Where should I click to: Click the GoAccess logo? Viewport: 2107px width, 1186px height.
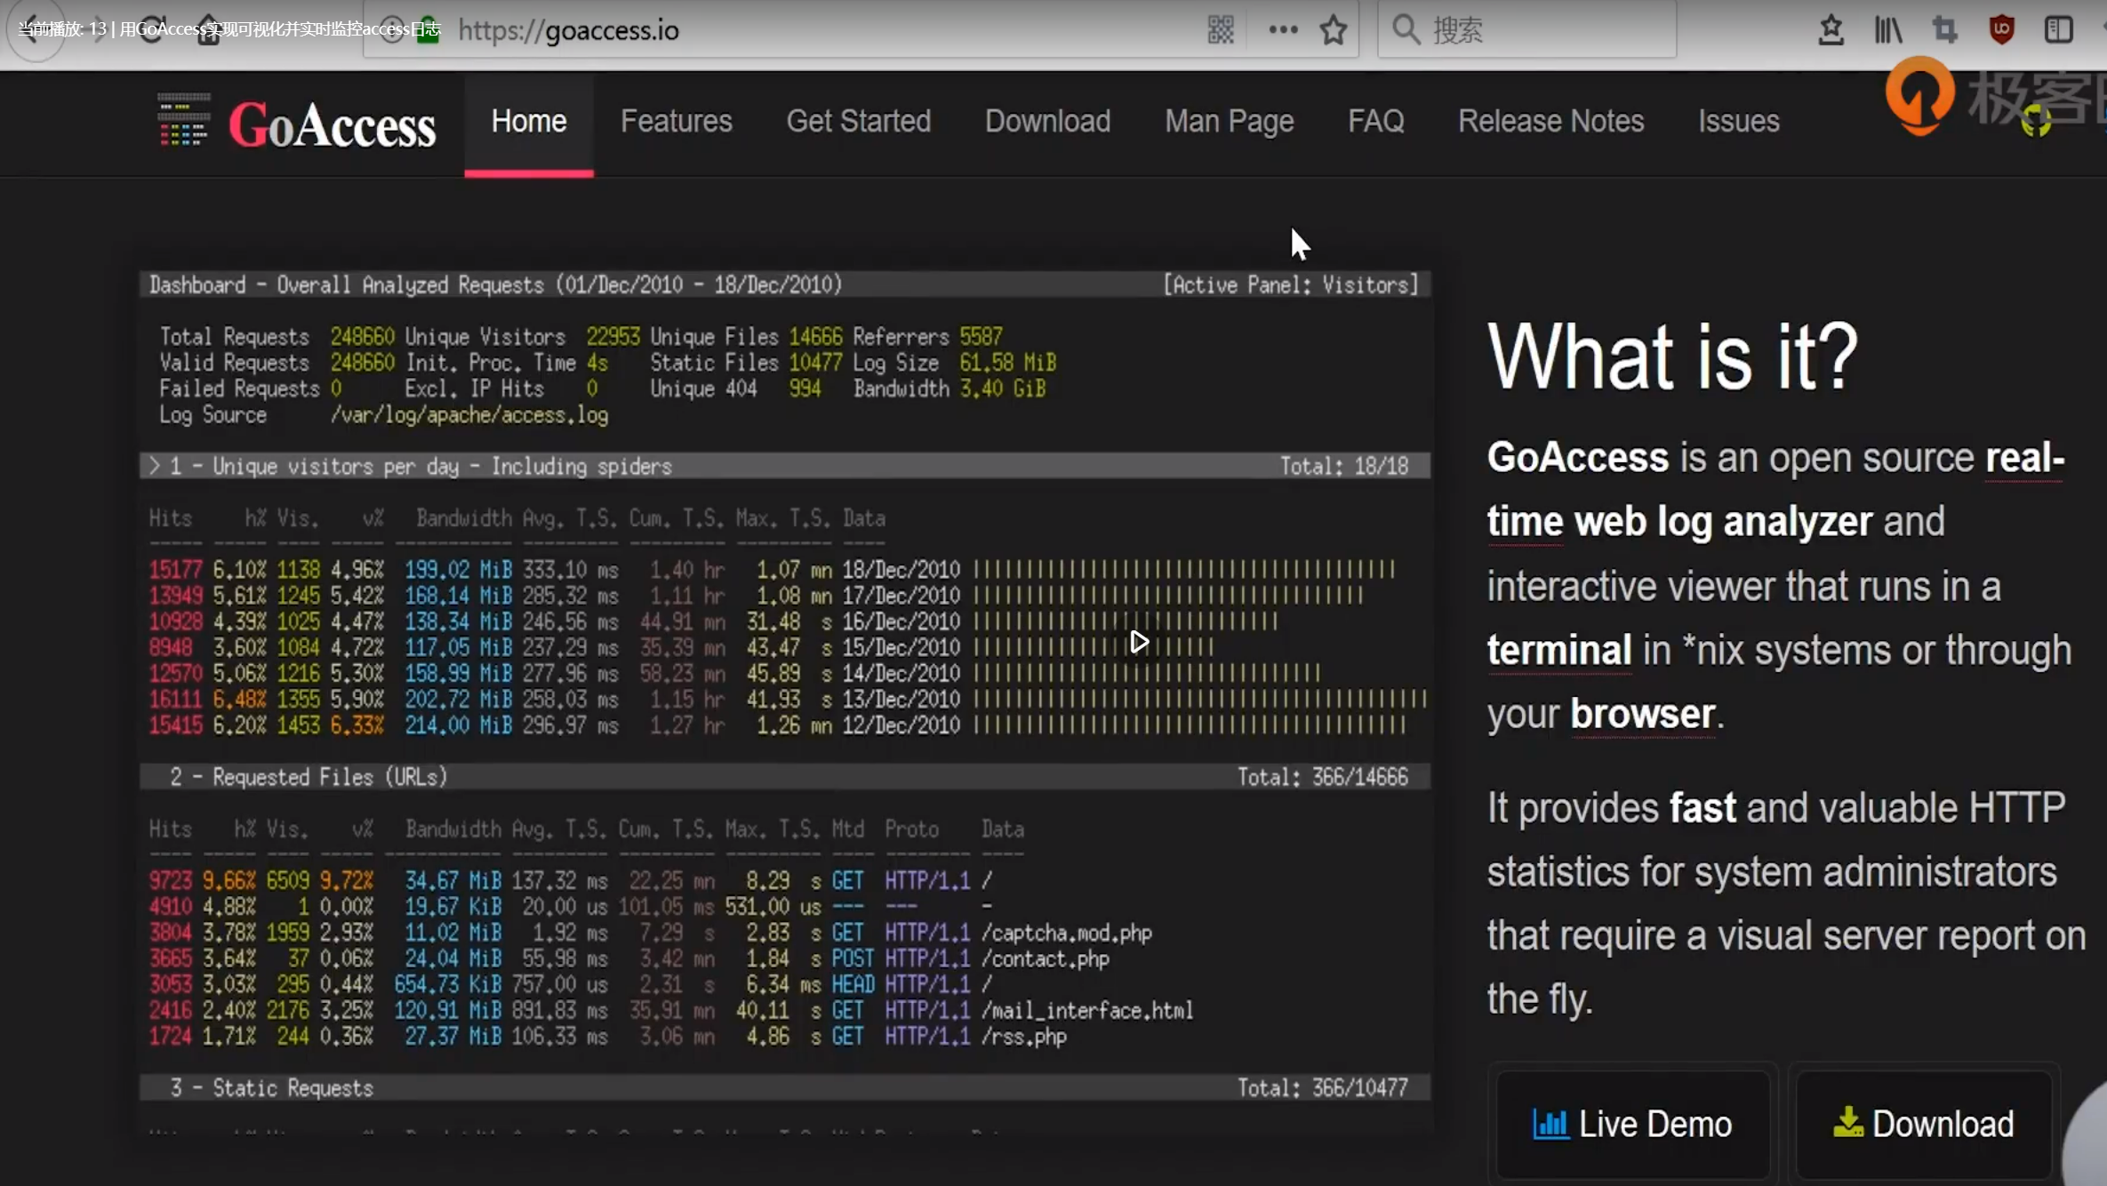[296, 123]
